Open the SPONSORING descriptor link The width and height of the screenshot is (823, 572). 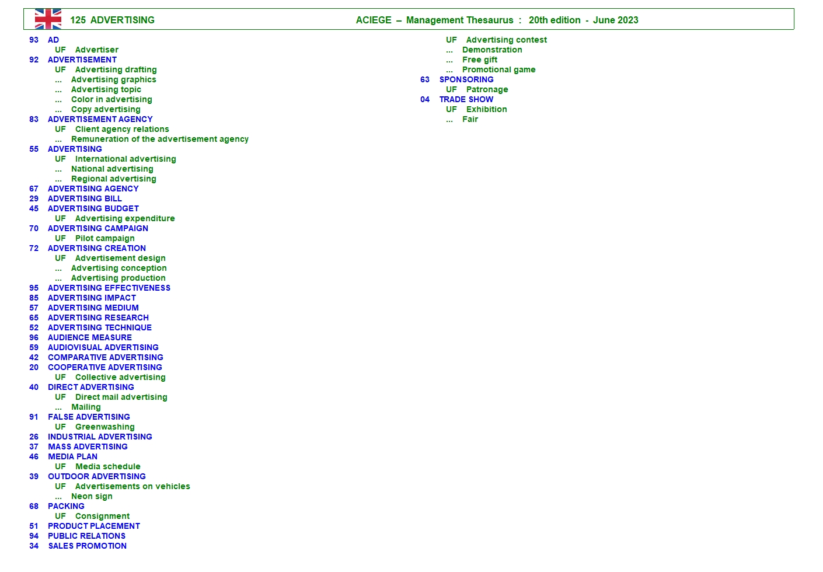tap(466, 79)
